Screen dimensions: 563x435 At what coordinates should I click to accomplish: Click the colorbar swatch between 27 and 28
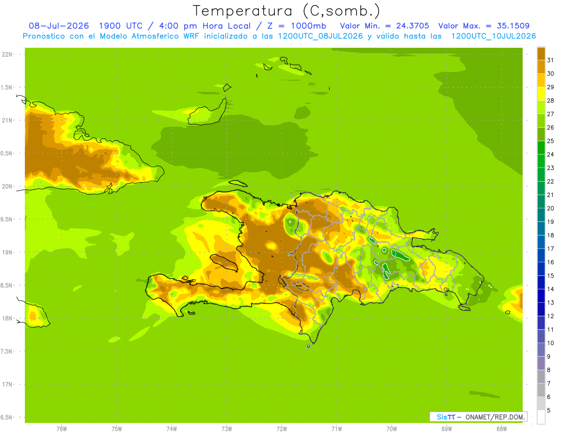541,107
